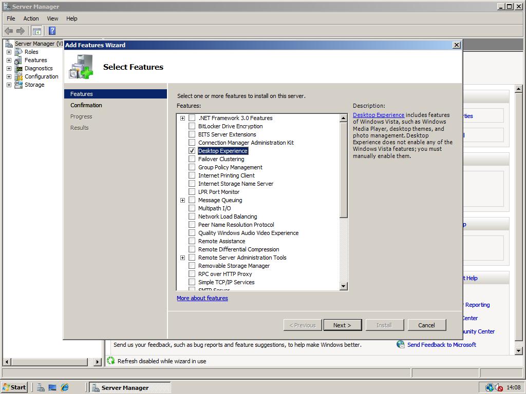
Task: Check Remote Assistance feature
Action: [192, 241]
